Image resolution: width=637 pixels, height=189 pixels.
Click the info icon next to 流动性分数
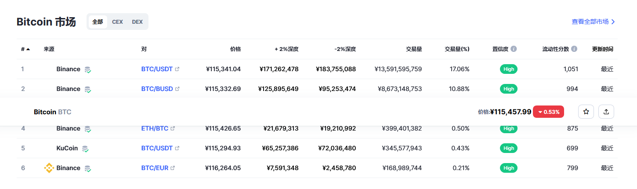[574, 49]
